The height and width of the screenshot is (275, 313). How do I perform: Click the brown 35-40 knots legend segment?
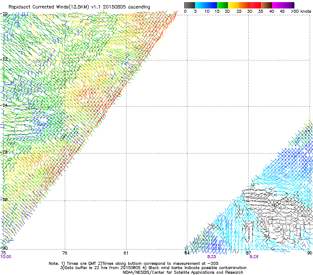point(266,5)
